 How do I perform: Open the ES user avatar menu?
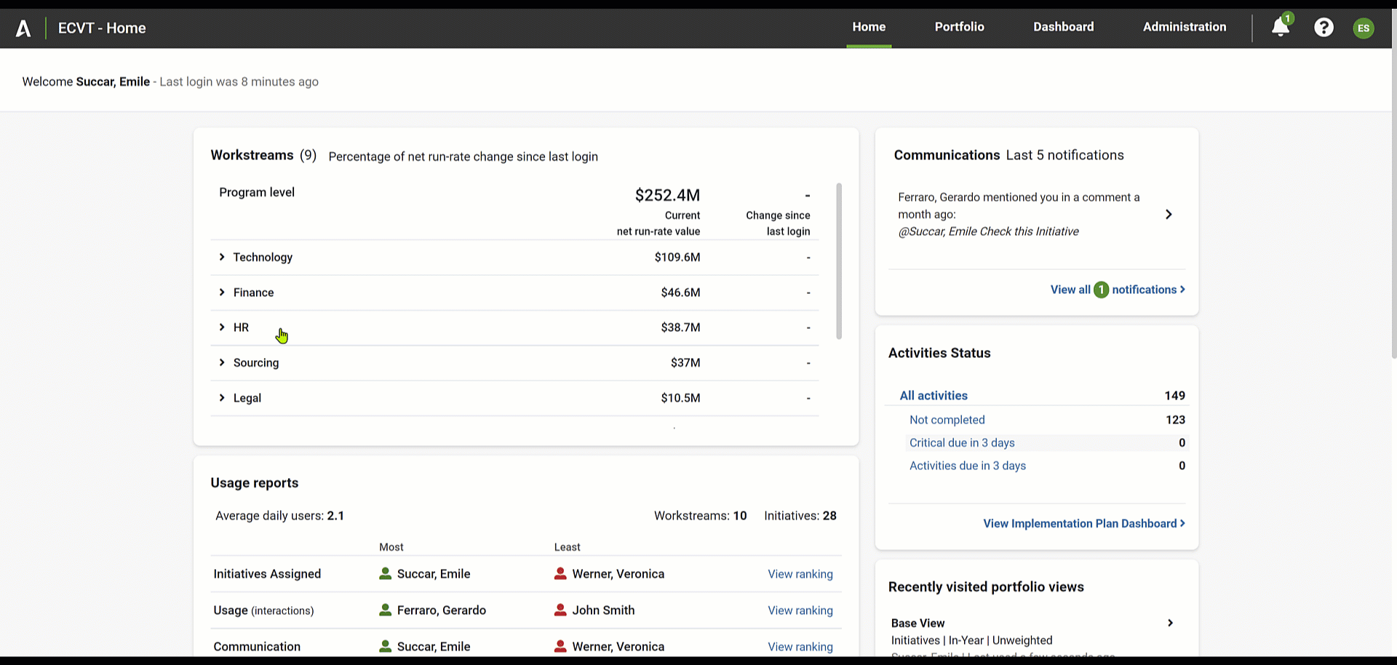pyautogui.click(x=1364, y=28)
